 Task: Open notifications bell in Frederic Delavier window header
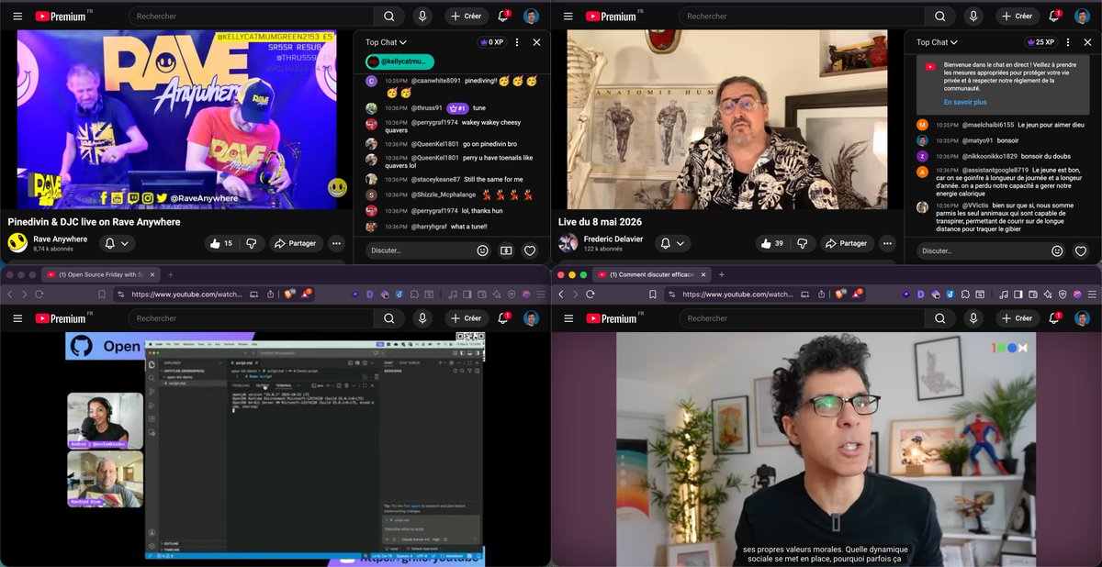pos(1054,16)
